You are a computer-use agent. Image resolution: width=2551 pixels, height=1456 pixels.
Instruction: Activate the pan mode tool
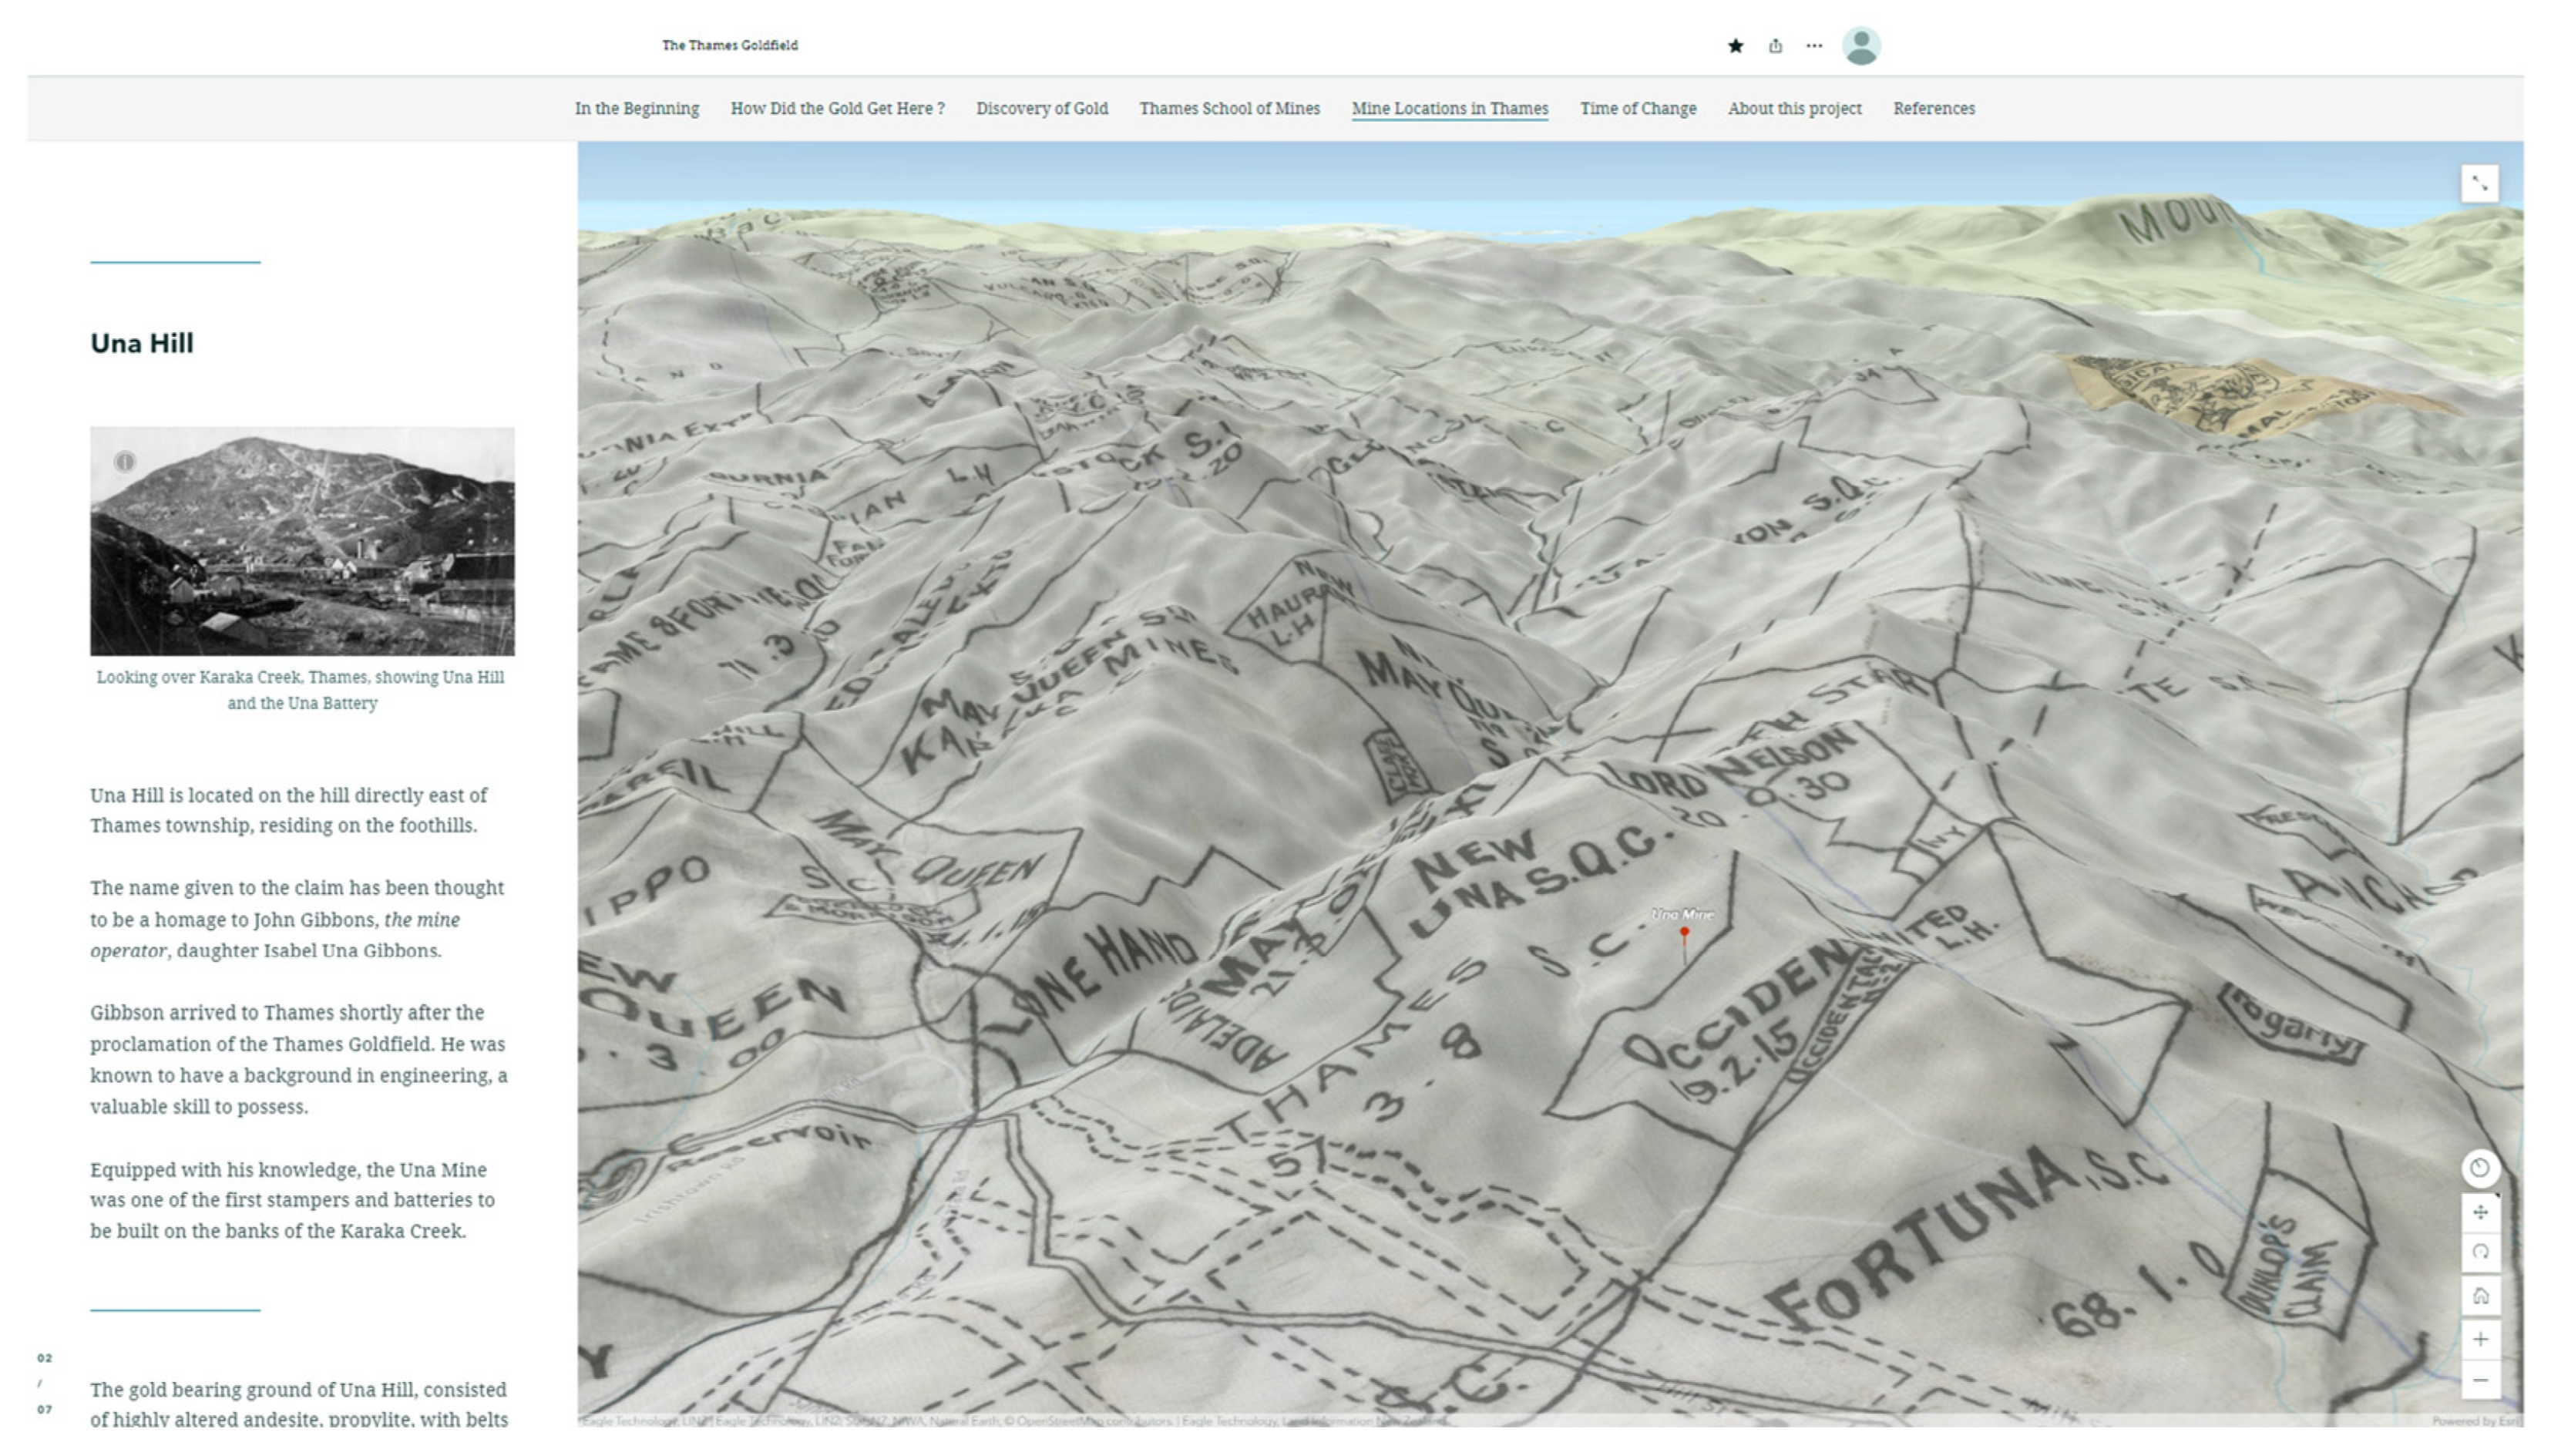pos(2479,1213)
